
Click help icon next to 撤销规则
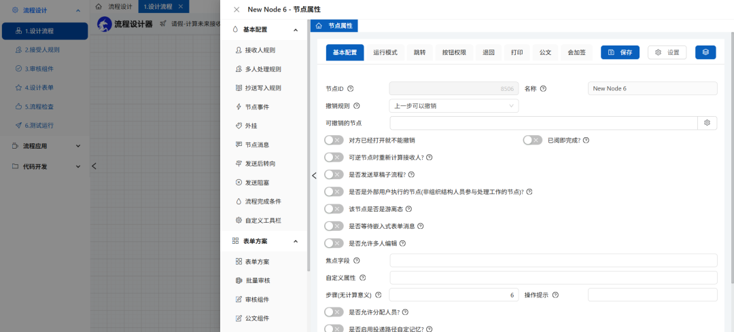(357, 106)
